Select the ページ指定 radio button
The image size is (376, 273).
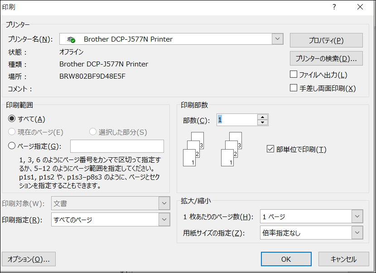pyautogui.click(x=11, y=146)
